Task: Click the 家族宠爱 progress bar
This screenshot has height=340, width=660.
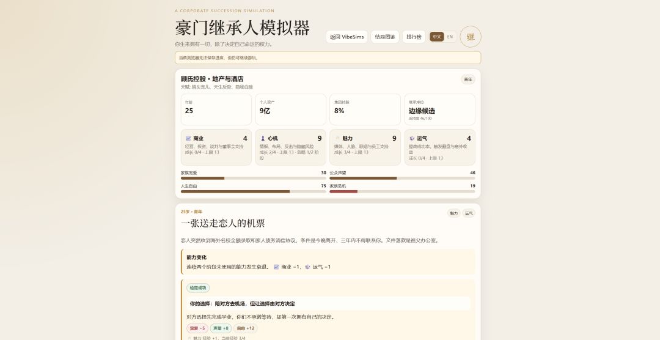Action: tap(254, 178)
